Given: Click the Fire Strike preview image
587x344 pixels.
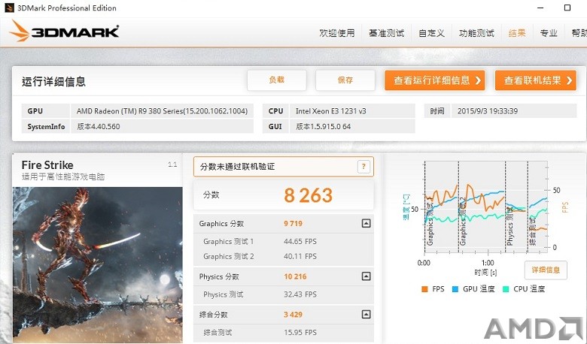Looking at the screenshot, I should click(97, 264).
